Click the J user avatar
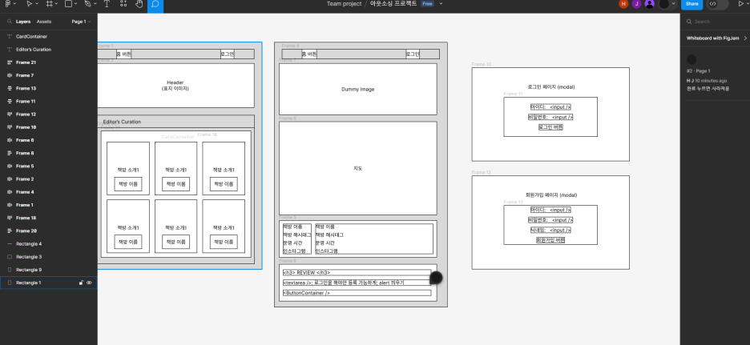The image size is (750, 345). 636,4
